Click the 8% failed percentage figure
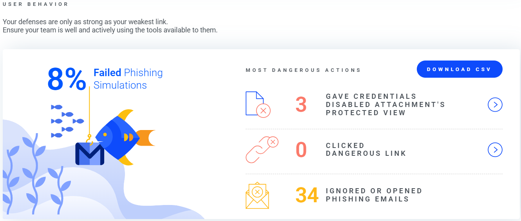Image resolution: width=521 pixels, height=221 pixels. [67, 79]
